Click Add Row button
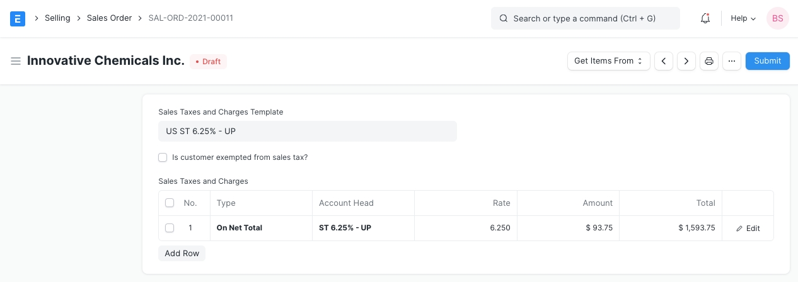The image size is (798, 282). [x=182, y=254]
